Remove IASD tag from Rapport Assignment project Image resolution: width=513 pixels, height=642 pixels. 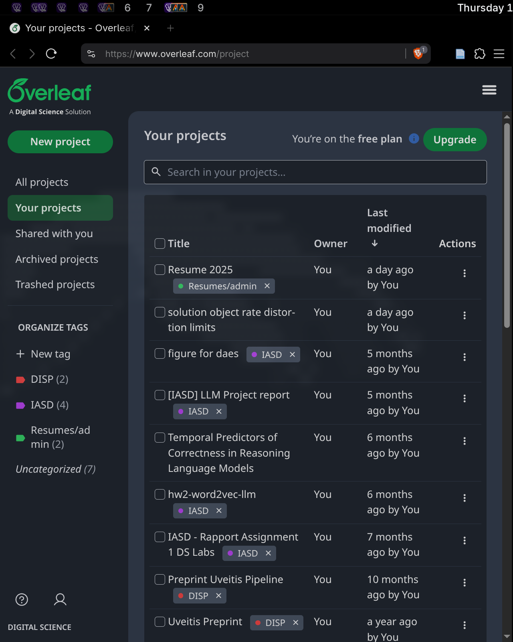[x=269, y=553]
